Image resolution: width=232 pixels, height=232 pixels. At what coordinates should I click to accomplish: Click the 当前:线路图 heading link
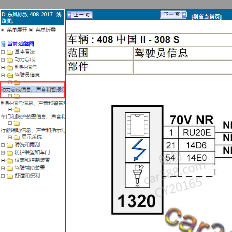coord(21,44)
